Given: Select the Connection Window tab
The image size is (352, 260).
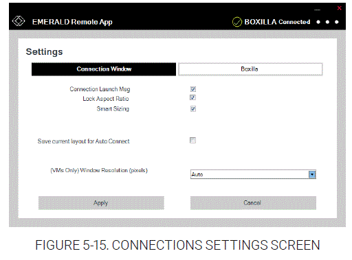Looking at the screenshot, I should click(104, 69).
